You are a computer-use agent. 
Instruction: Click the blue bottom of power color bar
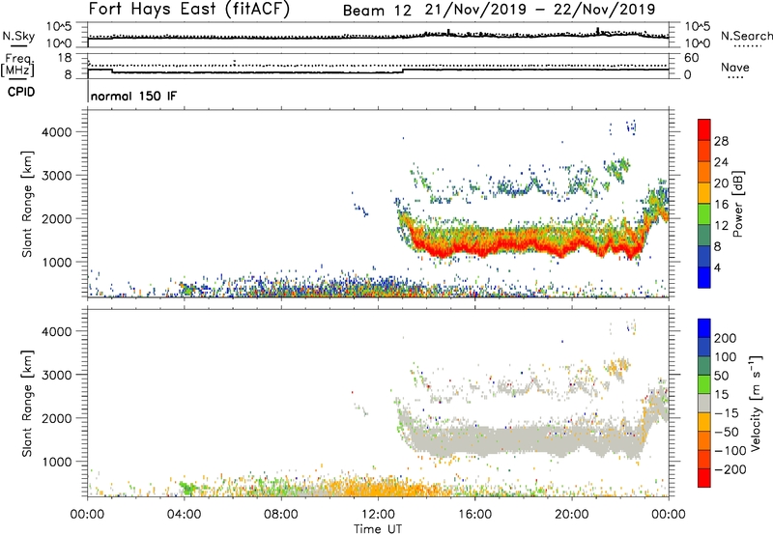tap(704, 277)
